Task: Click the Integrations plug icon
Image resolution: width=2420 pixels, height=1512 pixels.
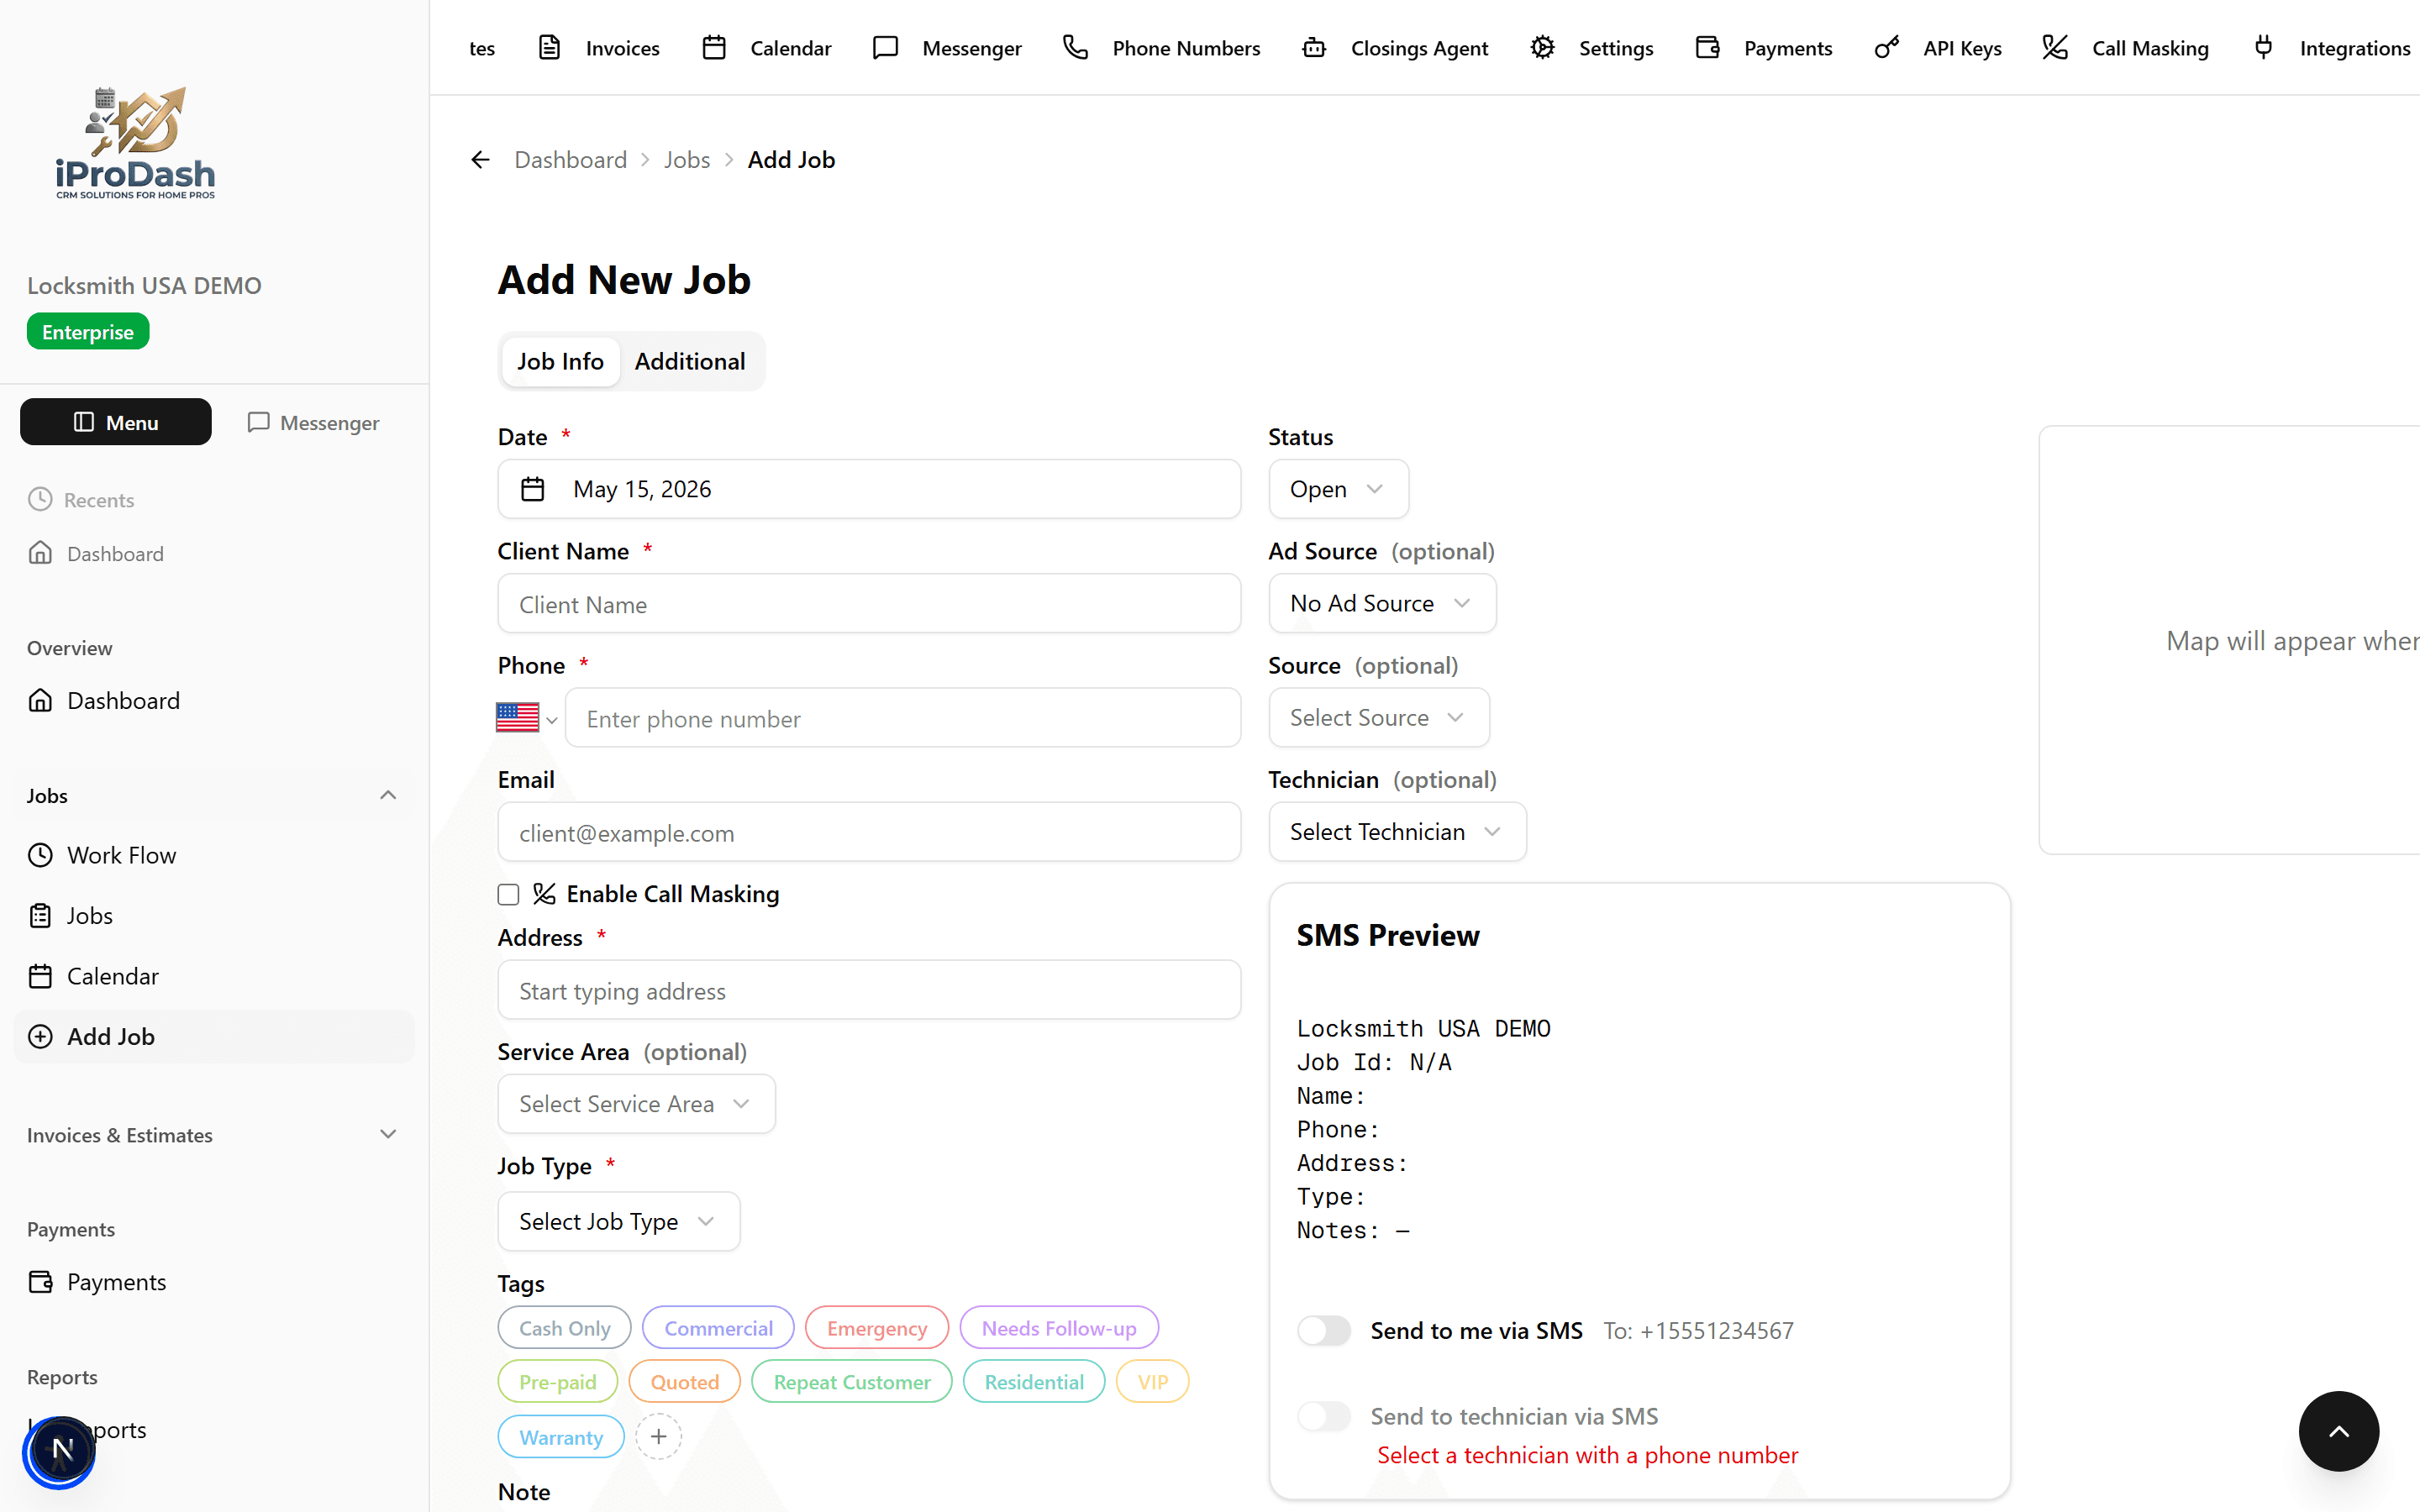Action: coord(2263,48)
